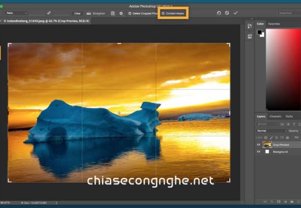The image size is (301, 208).
Task: Select the Straighten tool
Action: 96,13
